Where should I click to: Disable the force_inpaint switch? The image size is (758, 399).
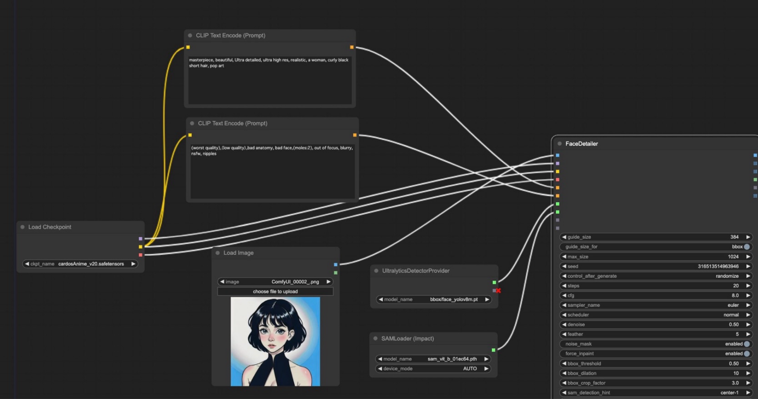coord(746,354)
